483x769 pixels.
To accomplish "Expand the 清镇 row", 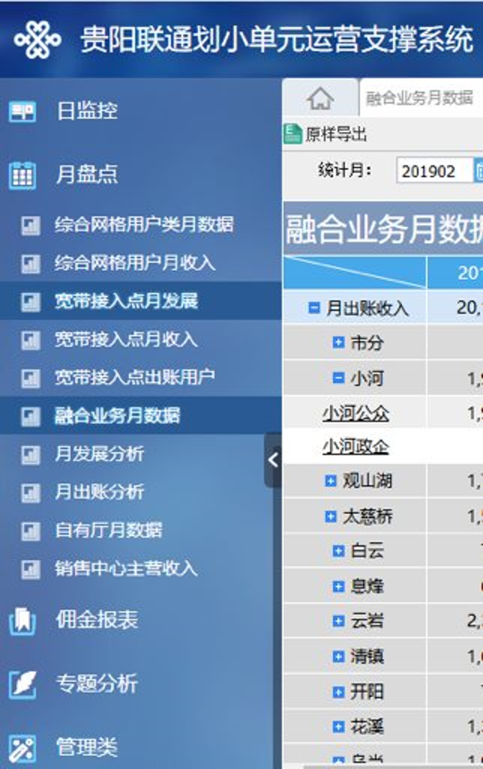I will point(338,656).
